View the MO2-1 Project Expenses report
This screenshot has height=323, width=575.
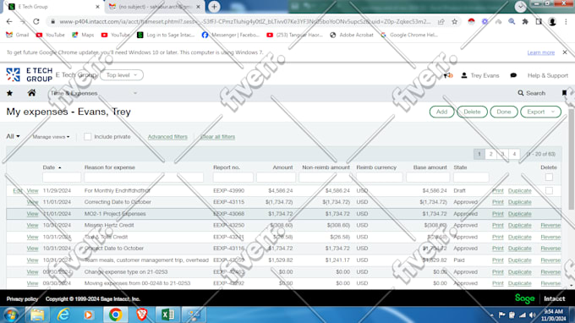[32, 214]
